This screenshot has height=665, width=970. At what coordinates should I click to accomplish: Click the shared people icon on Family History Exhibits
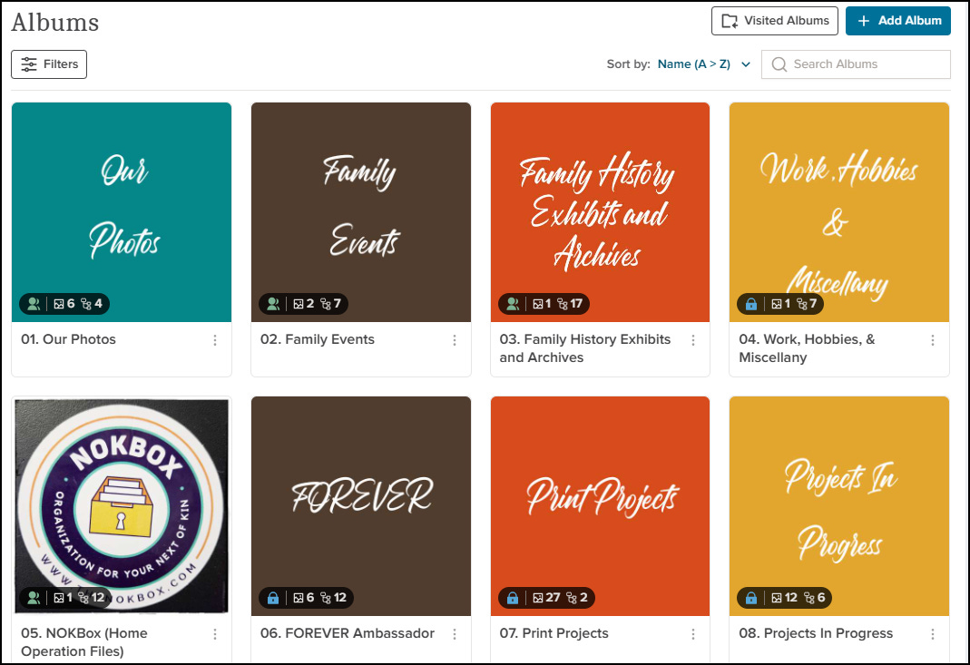tap(512, 304)
